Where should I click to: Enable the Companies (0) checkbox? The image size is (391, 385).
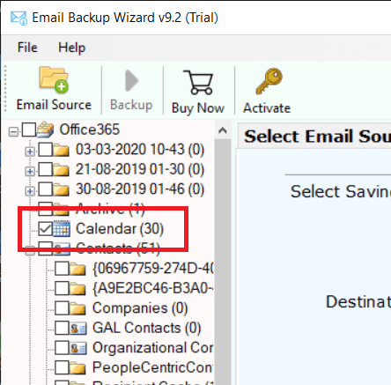(62, 308)
